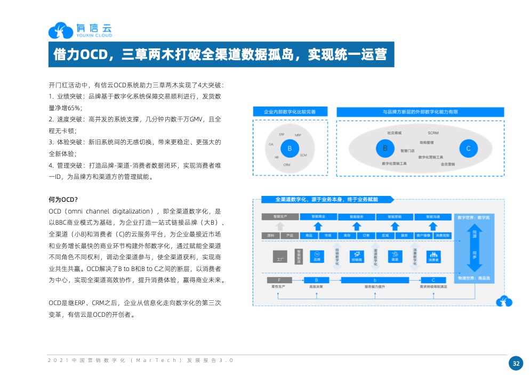Click the slide title 借力OCD banner

pos(221,54)
